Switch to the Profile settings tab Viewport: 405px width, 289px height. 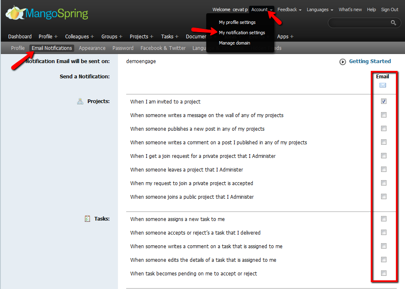click(x=18, y=48)
